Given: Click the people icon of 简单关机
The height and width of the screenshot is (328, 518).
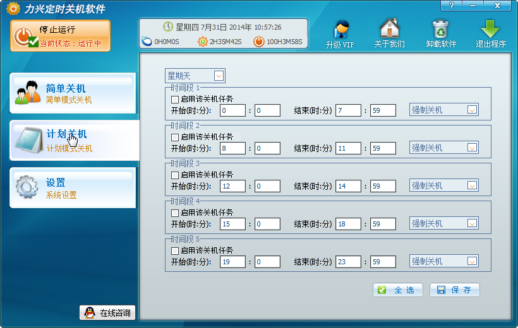Looking at the screenshot, I should 28,92.
